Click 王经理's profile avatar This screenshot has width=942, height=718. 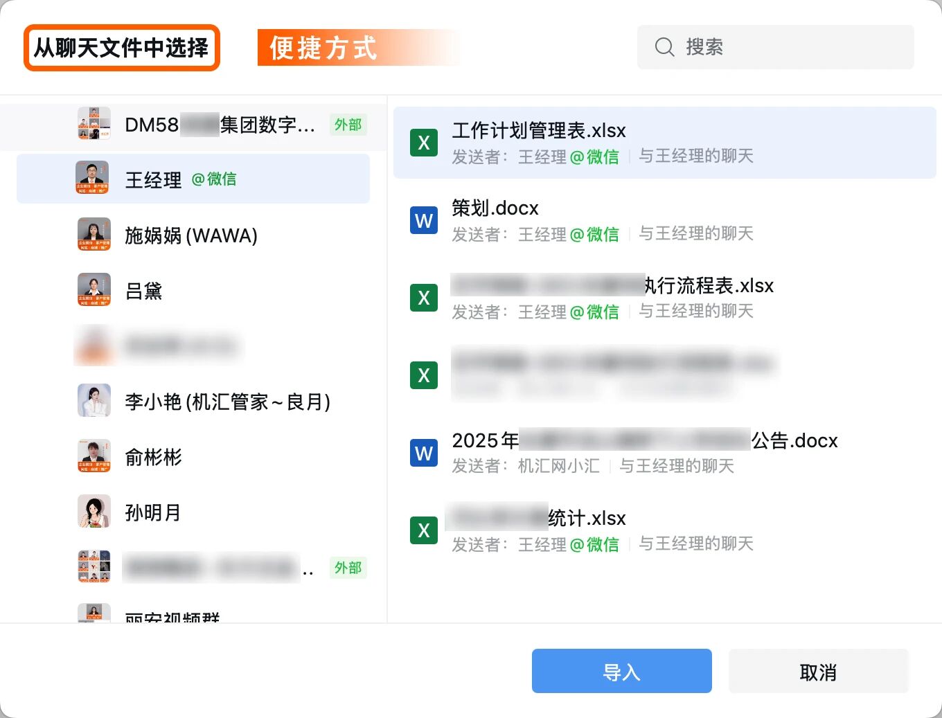tap(93, 179)
